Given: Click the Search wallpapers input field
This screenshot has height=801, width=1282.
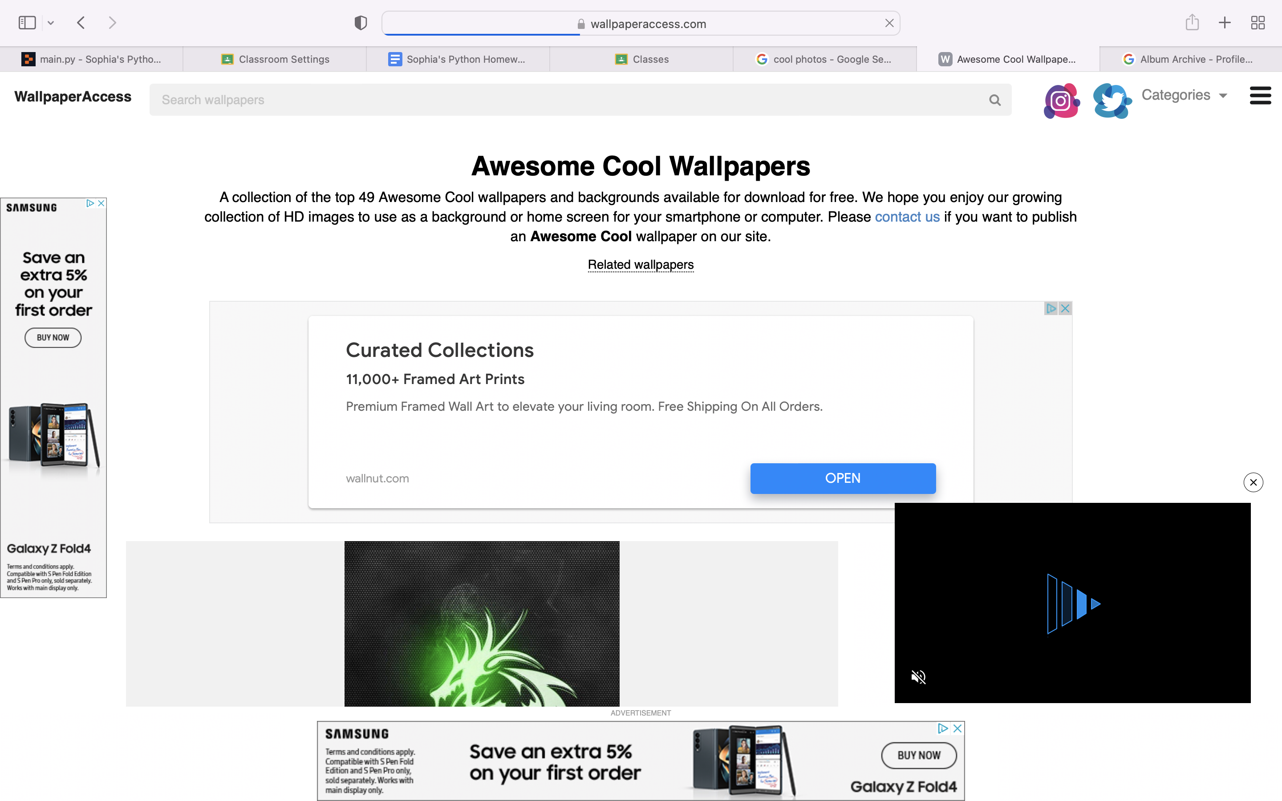Looking at the screenshot, I should tap(567, 100).
